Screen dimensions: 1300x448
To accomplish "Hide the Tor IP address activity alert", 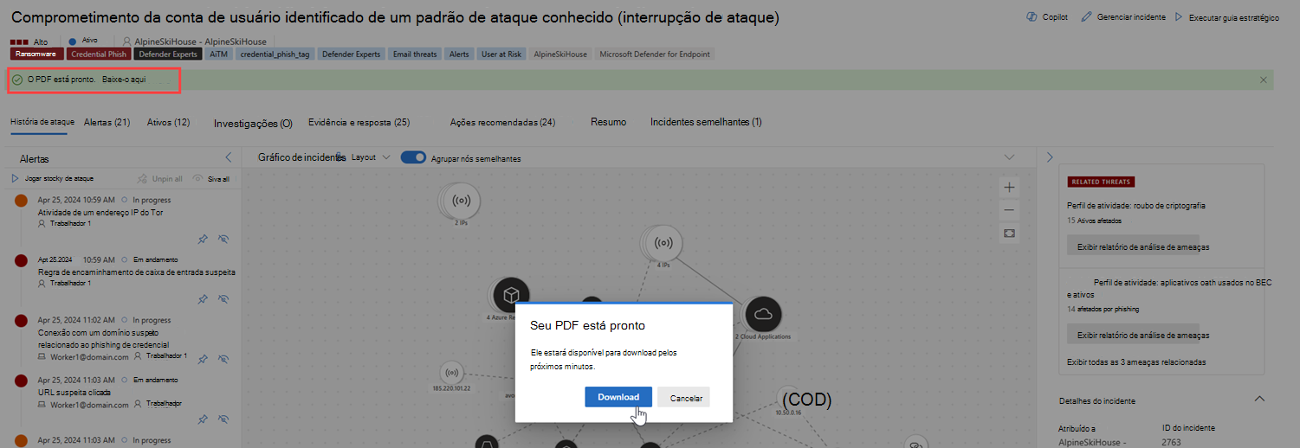I will (223, 239).
